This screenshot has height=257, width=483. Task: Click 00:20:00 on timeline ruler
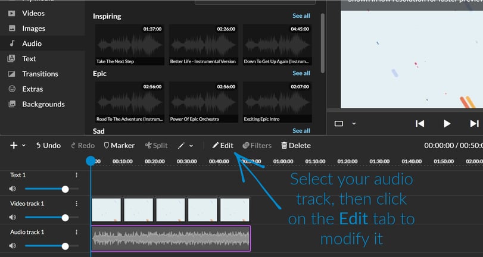155,161
